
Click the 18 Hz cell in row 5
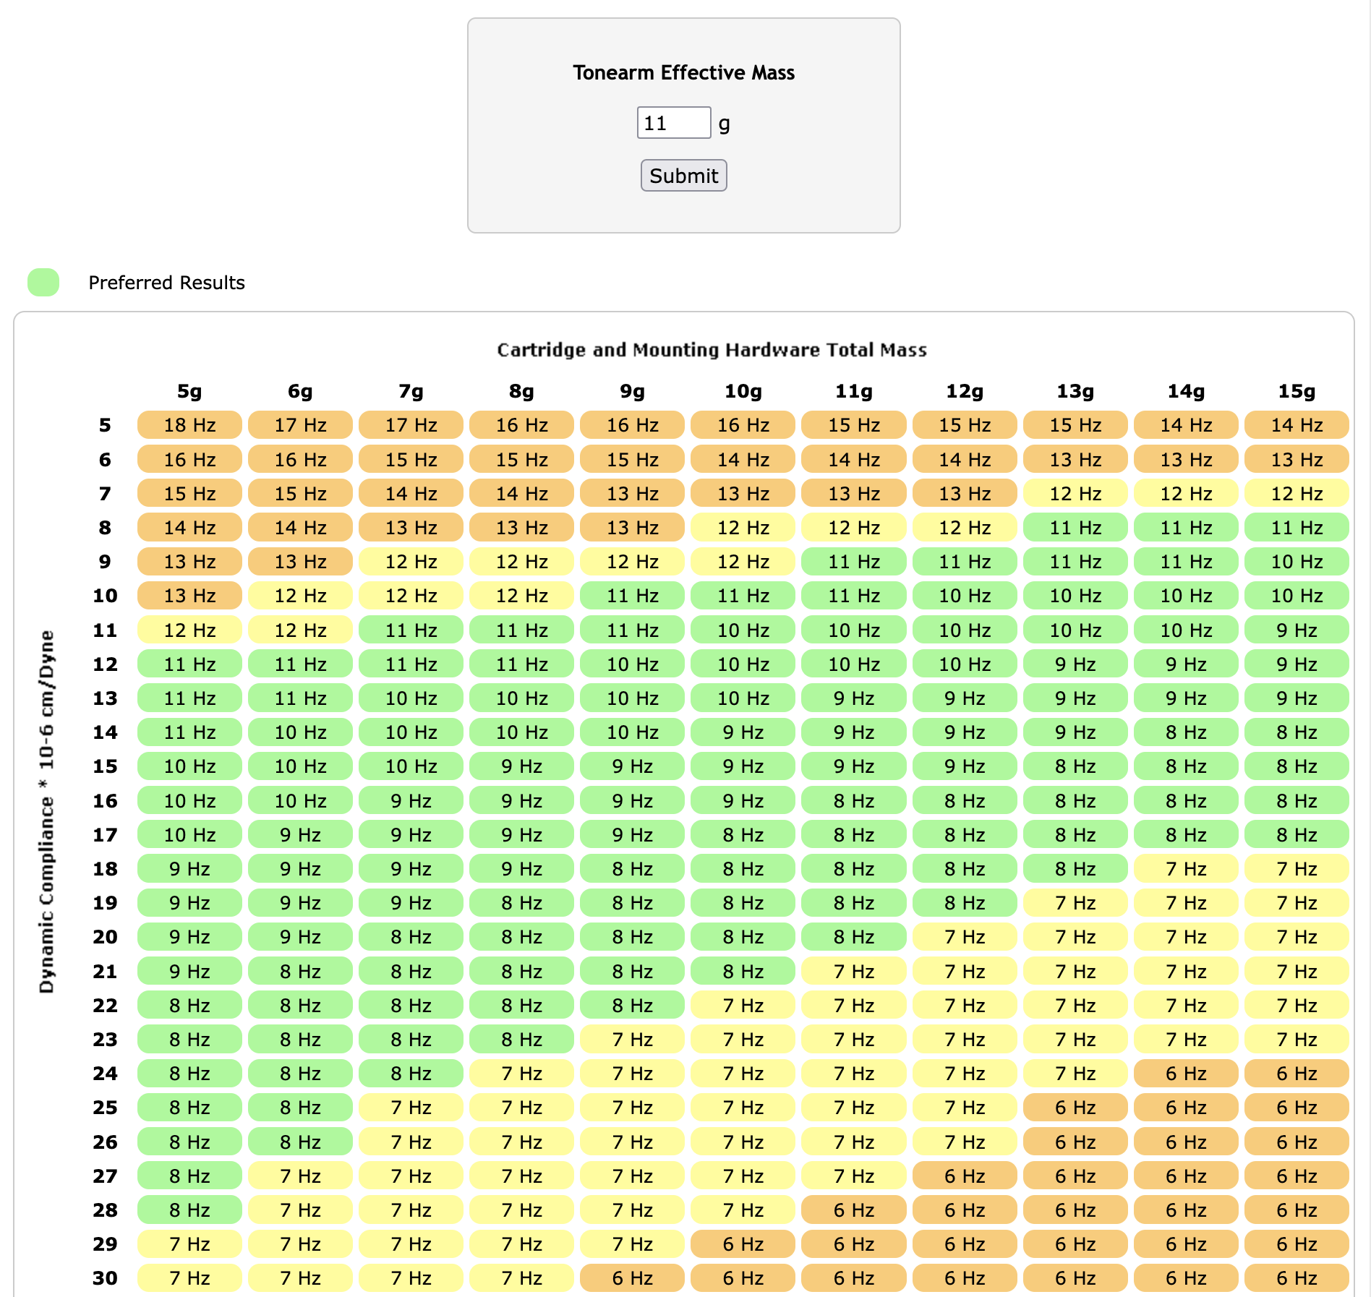pos(189,425)
